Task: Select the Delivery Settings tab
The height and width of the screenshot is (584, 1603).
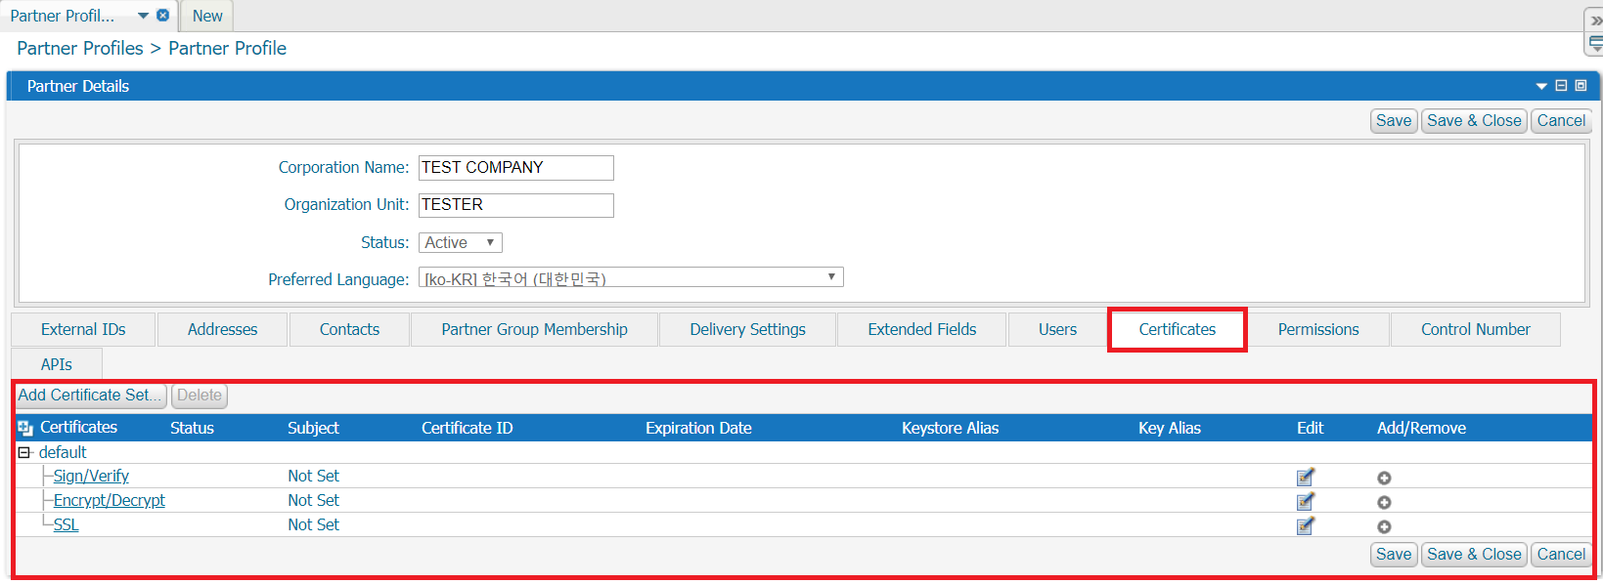Action: pyautogui.click(x=747, y=330)
